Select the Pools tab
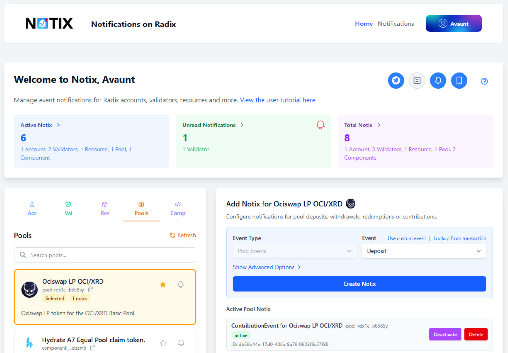Screen dimensions: 508x353 (x=141, y=209)
